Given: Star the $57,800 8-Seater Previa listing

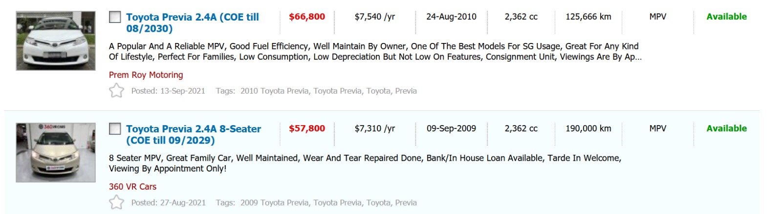Looking at the screenshot, I should pyautogui.click(x=116, y=202).
